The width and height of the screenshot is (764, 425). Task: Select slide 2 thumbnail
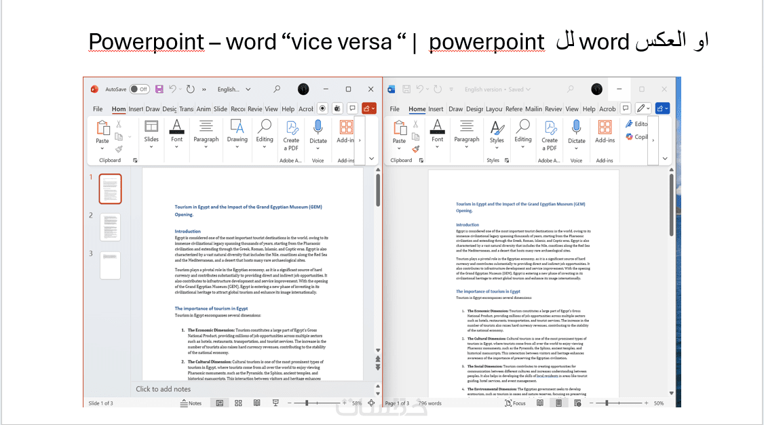[110, 227]
